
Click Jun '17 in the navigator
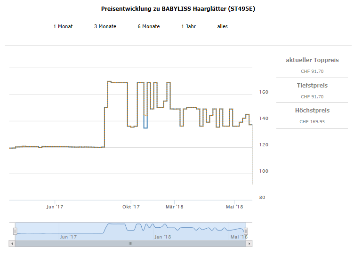coord(68,237)
